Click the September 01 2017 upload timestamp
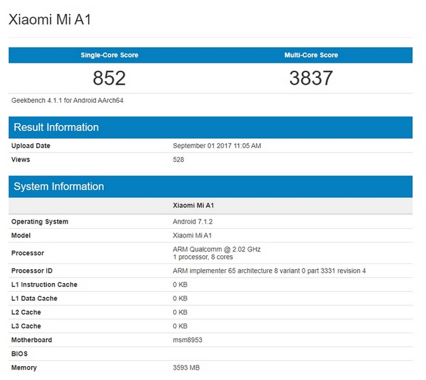Image resolution: width=426 pixels, height=380 pixels. [x=216, y=146]
